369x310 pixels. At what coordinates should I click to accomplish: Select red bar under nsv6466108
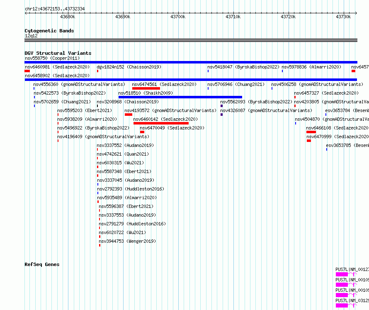311,132
